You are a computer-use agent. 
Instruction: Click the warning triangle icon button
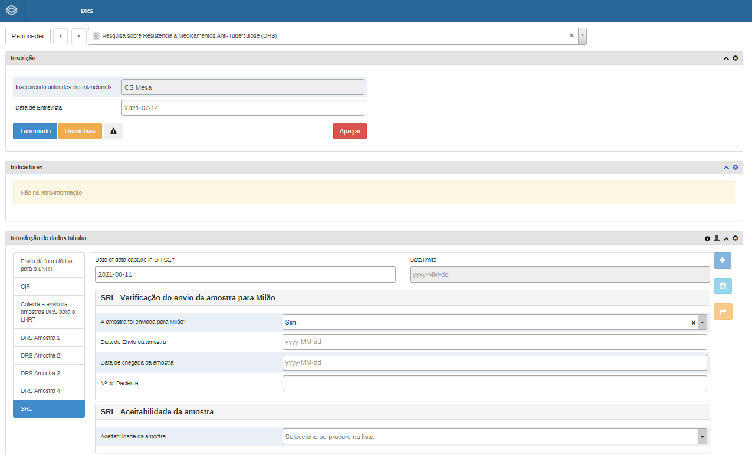[113, 131]
